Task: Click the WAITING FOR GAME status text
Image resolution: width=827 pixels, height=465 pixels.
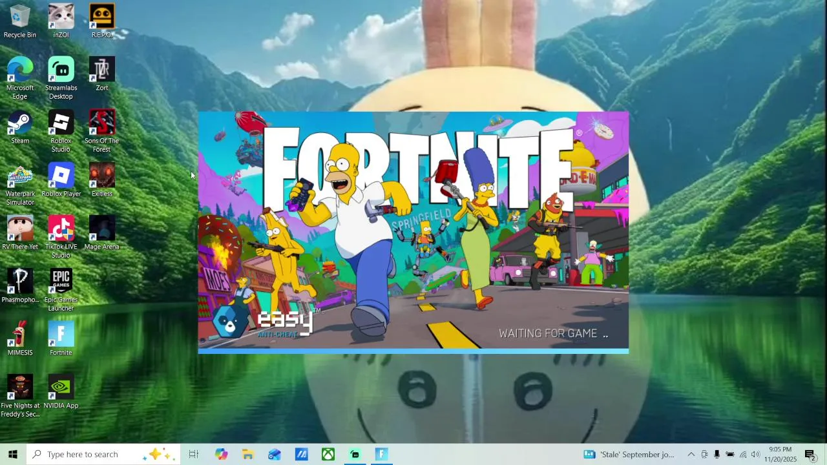Action: point(553,333)
